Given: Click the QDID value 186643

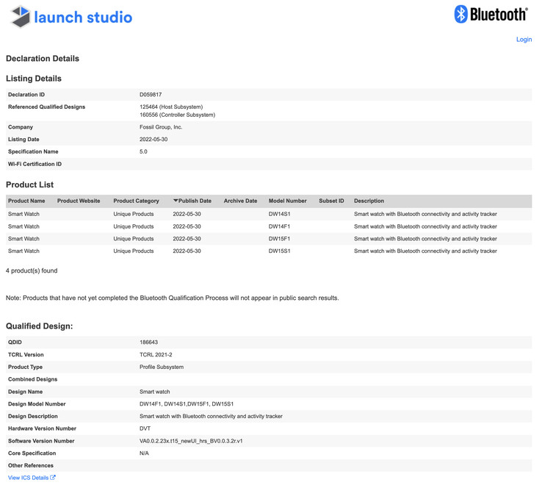Looking at the screenshot, I should [x=148, y=342].
